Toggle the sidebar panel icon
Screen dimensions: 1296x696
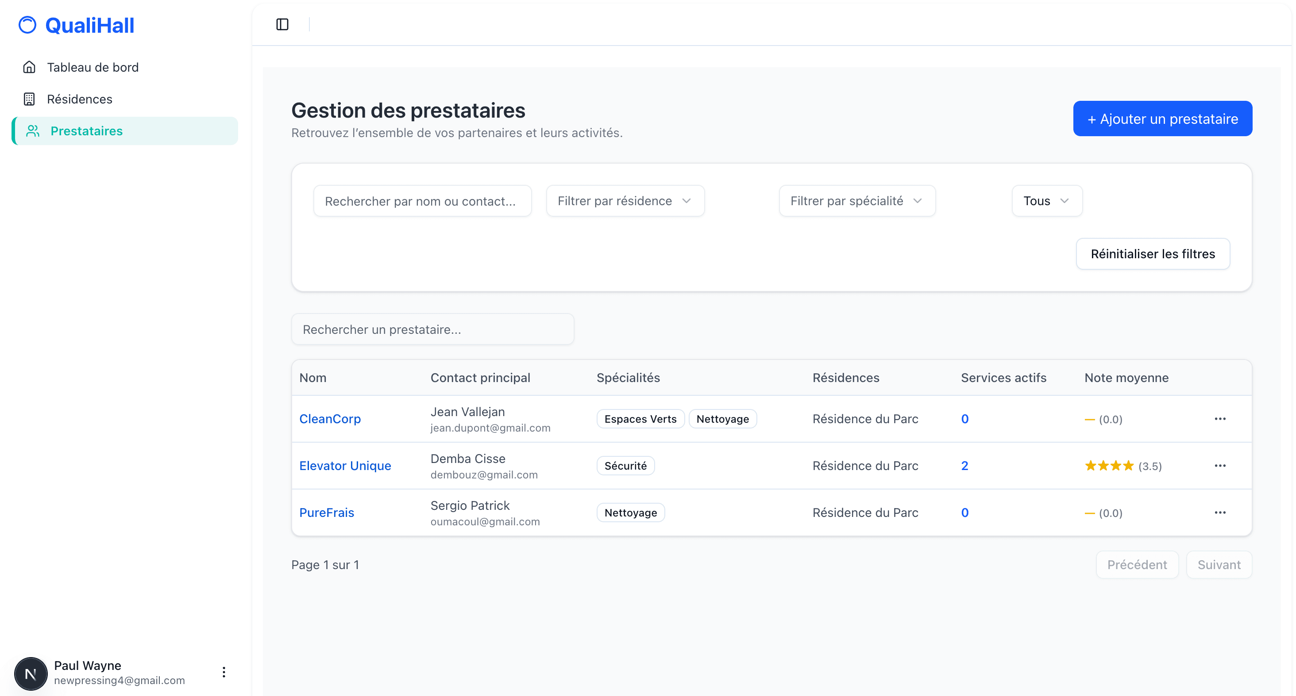(282, 23)
